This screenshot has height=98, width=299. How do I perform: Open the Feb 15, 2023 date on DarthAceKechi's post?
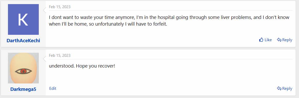click(60, 7)
